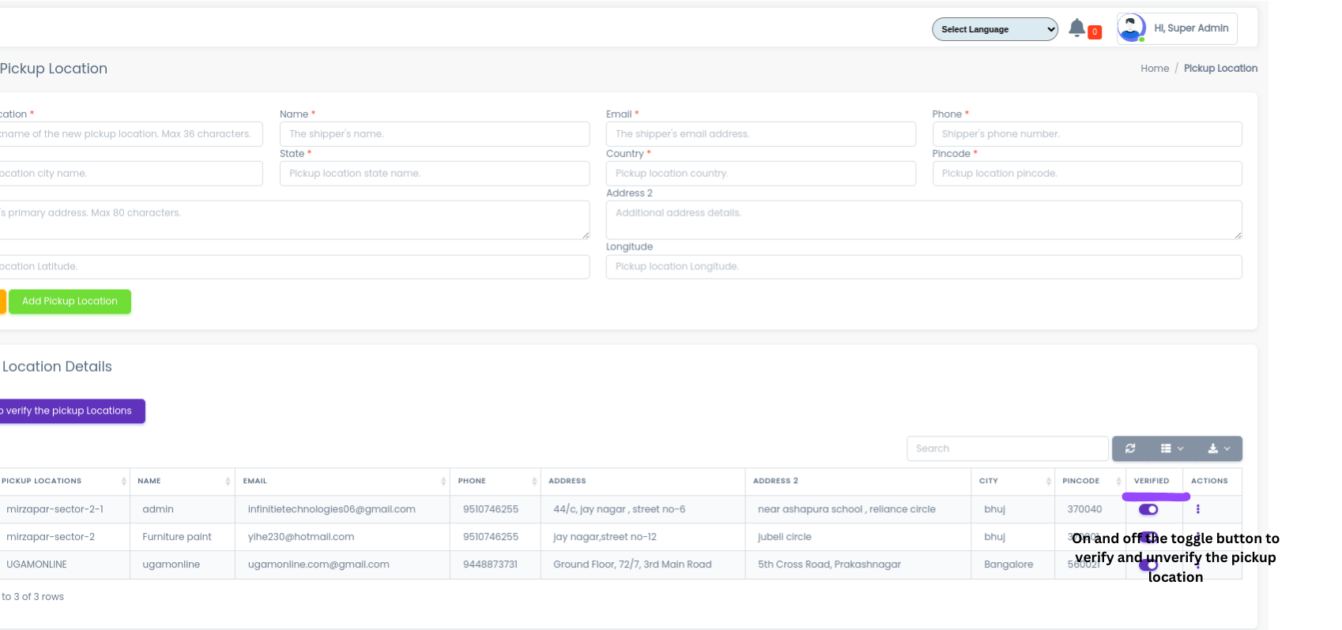Click the table Search field
This screenshot has height=630, width=1342.
pyautogui.click(x=1007, y=448)
